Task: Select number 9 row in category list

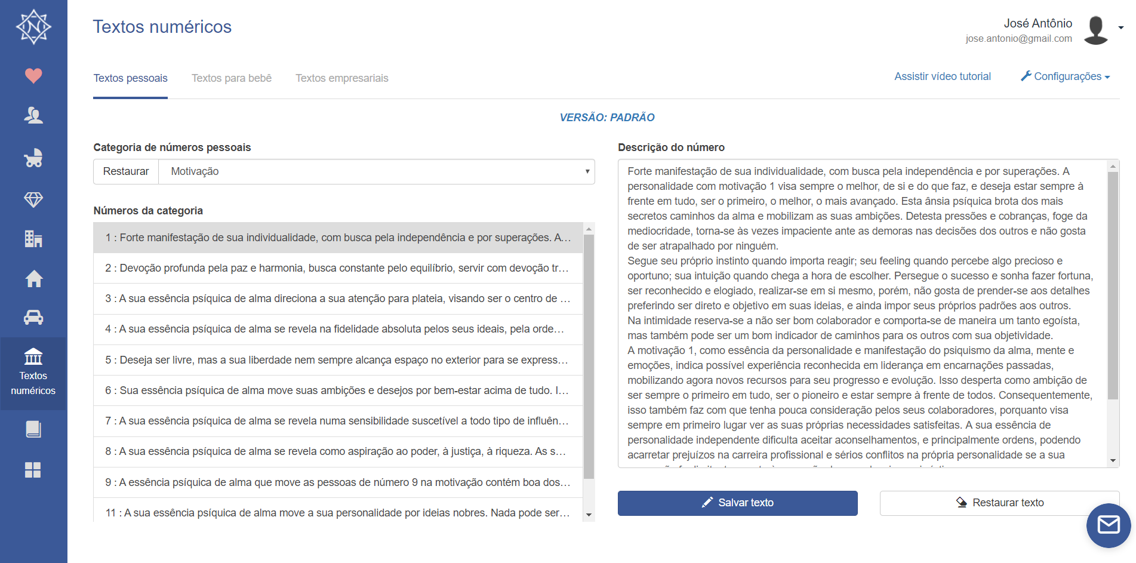Action: [338, 482]
